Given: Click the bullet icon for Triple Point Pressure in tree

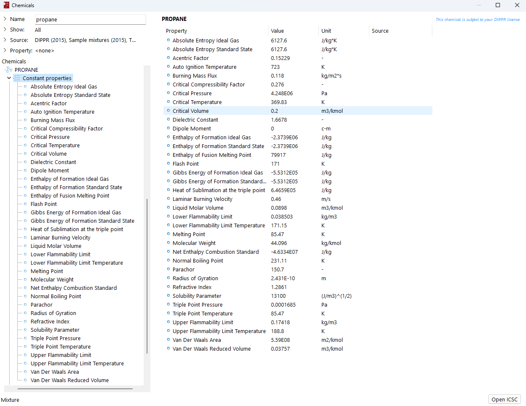Looking at the screenshot, I should click(x=25, y=338).
